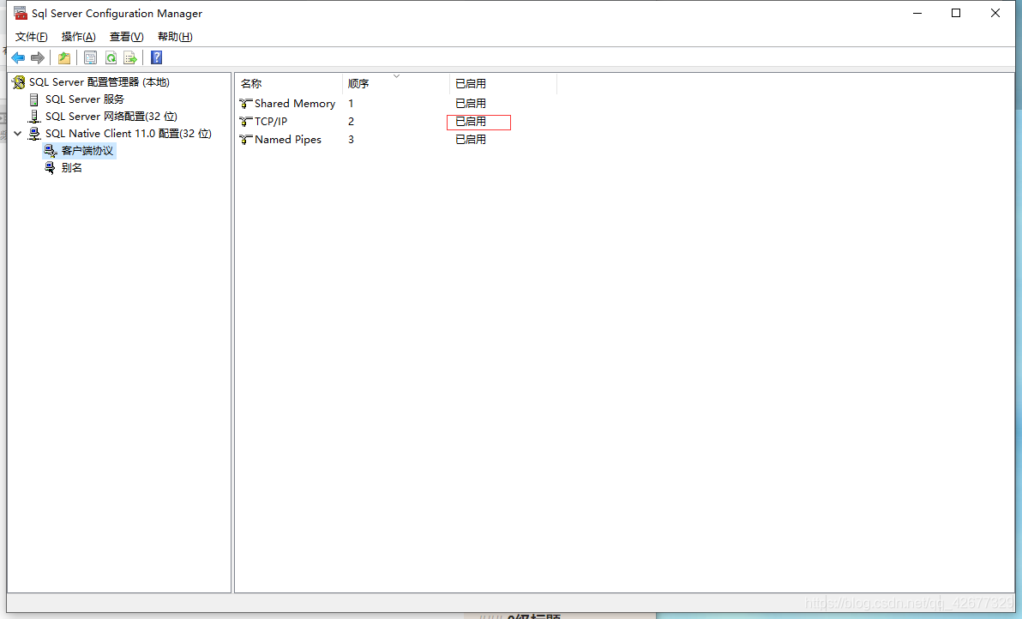The height and width of the screenshot is (619, 1022).
Task: Select SQL Server 网络配置(32 位) node
Action: pyautogui.click(x=111, y=116)
